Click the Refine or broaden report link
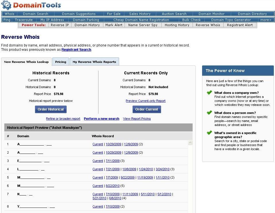The width and height of the screenshot is (275, 213). pos(63,119)
